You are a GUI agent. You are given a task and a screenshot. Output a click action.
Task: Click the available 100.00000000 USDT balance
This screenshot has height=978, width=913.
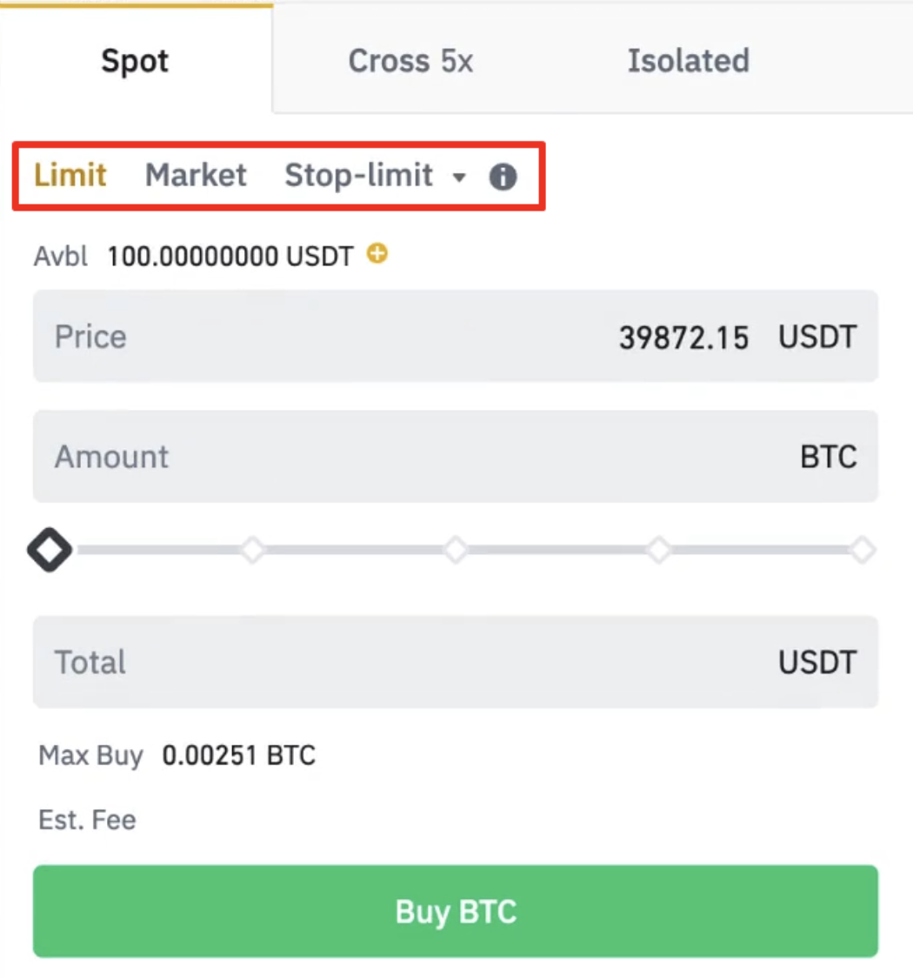[x=230, y=257]
